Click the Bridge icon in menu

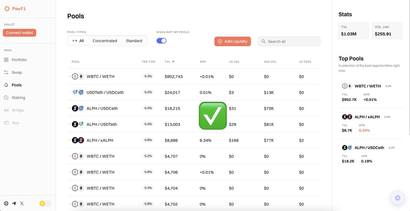coord(6,110)
